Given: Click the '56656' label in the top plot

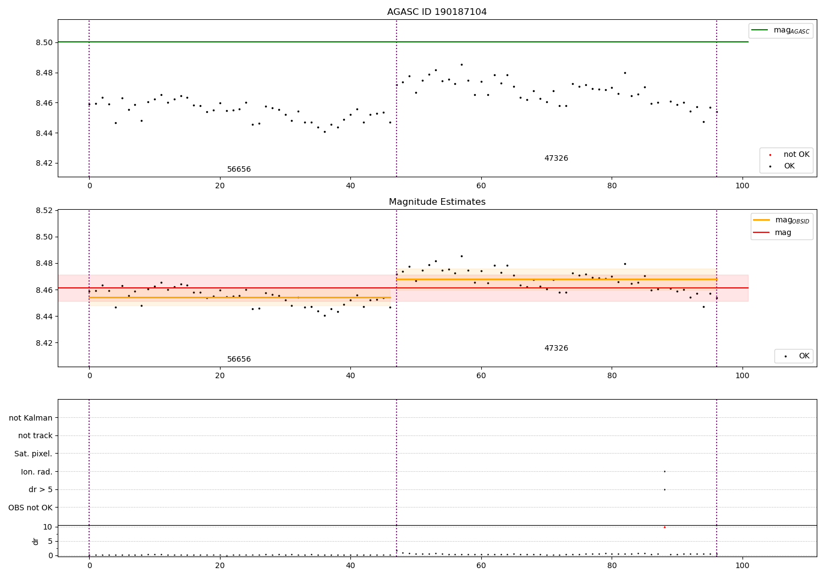Looking at the screenshot, I should (x=239, y=170).
